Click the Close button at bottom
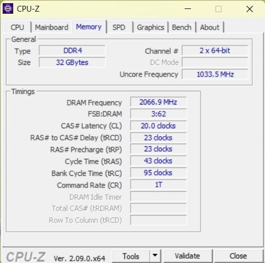Viewport: 265px width, 263px height. click(x=238, y=256)
